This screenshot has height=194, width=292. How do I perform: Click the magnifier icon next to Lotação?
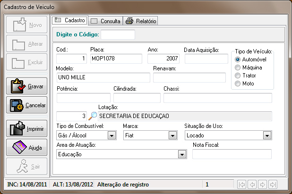(93, 116)
